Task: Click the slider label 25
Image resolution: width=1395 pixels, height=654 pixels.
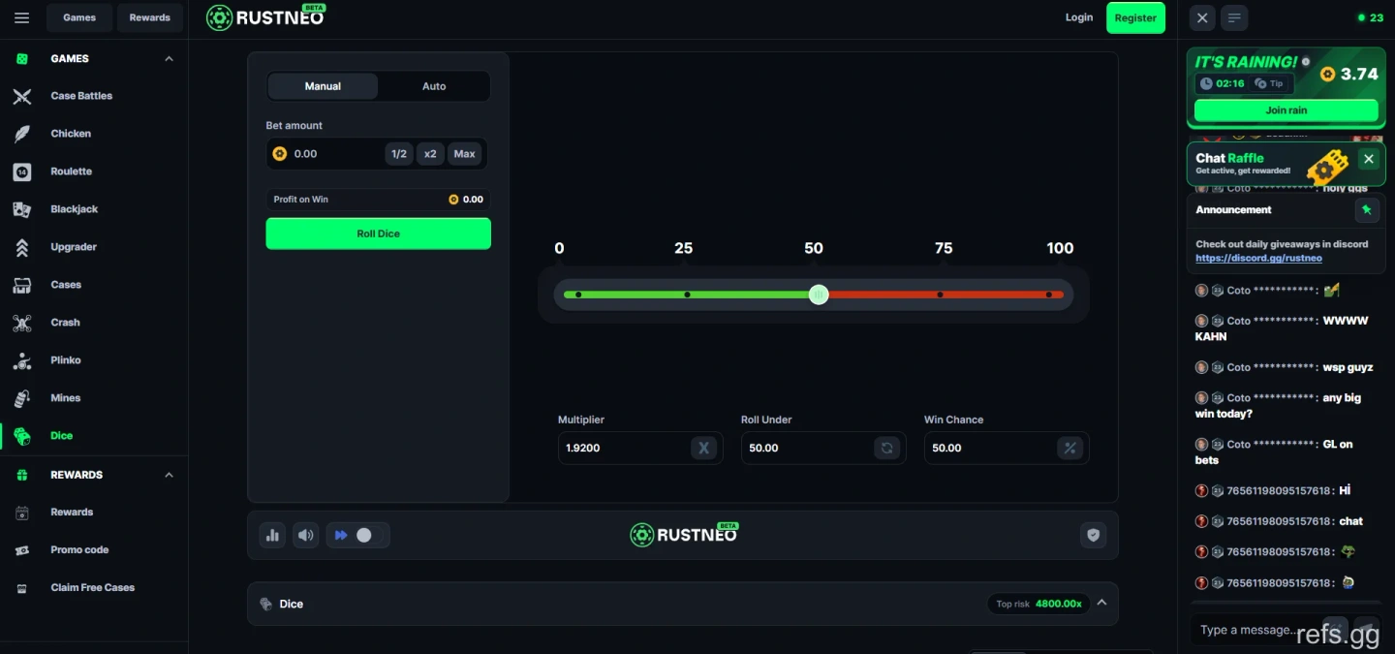Action: coord(684,248)
